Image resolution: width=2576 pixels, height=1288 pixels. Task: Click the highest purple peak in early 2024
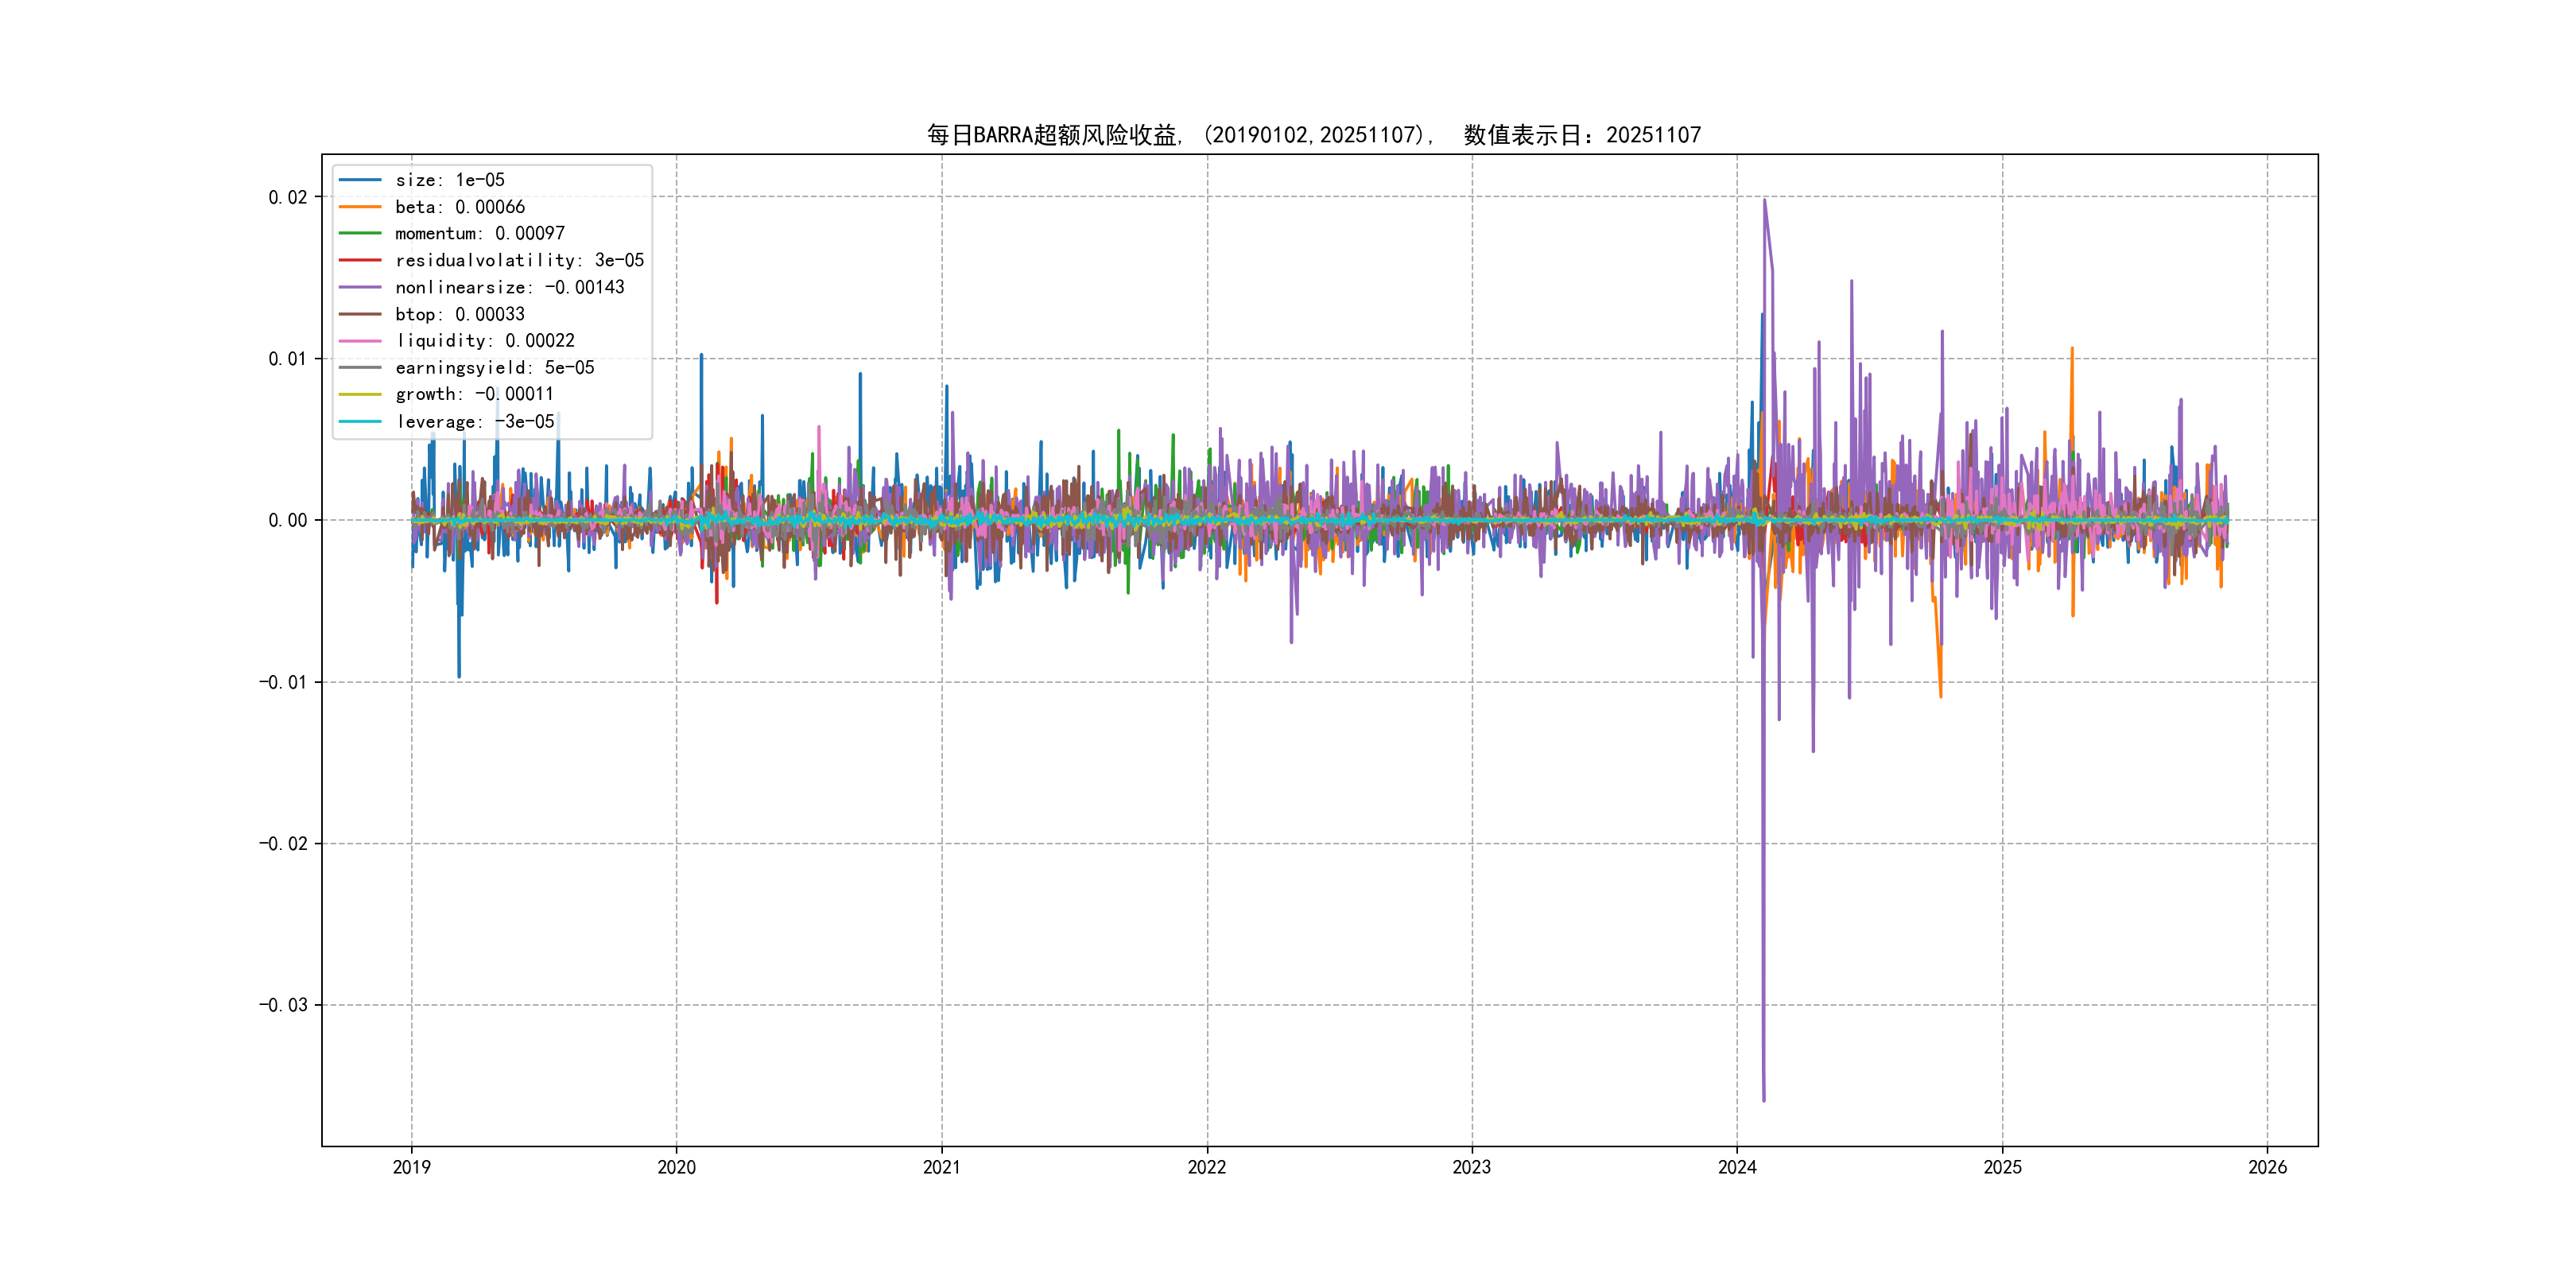1764,200
